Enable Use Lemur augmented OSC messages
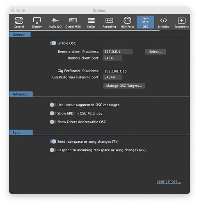This screenshot has height=205, width=199. tap(53, 105)
